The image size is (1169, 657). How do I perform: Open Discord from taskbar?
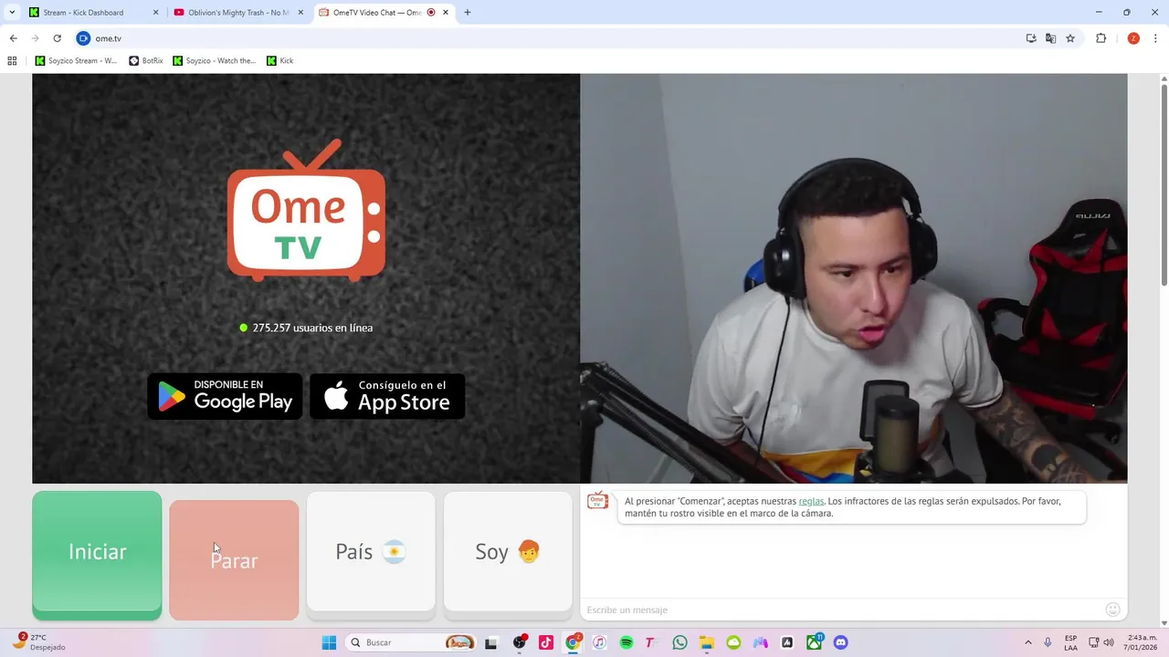(x=841, y=642)
